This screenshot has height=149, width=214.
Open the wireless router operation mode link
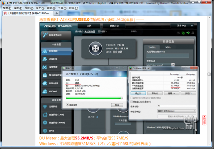pyautogui.click(x=90, y=32)
